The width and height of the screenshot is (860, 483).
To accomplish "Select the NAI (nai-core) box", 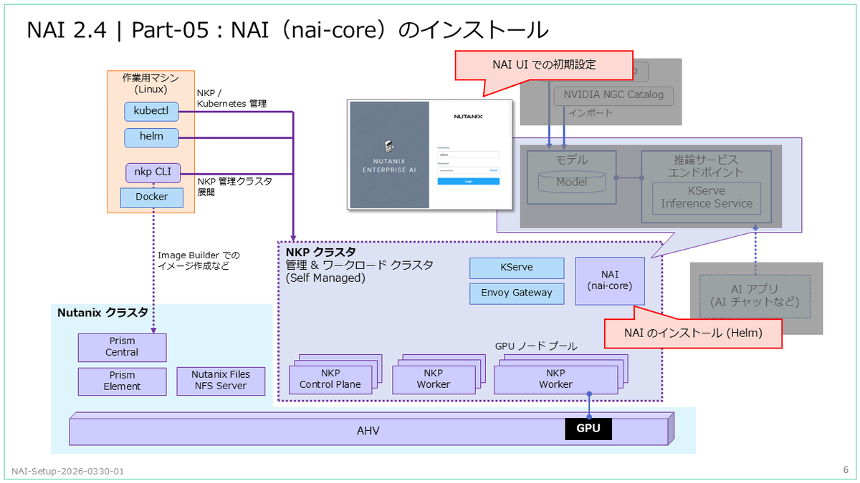I will 610,281.
